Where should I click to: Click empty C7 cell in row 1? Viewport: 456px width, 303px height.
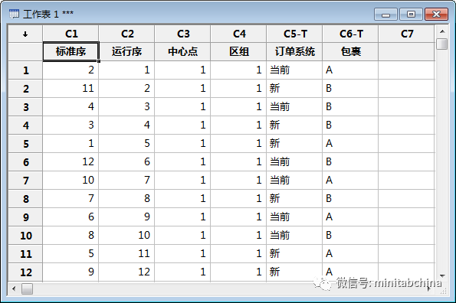(x=406, y=70)
